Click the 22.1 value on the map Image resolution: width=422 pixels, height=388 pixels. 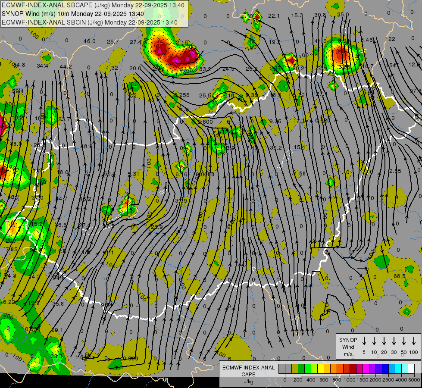[274, 16]
